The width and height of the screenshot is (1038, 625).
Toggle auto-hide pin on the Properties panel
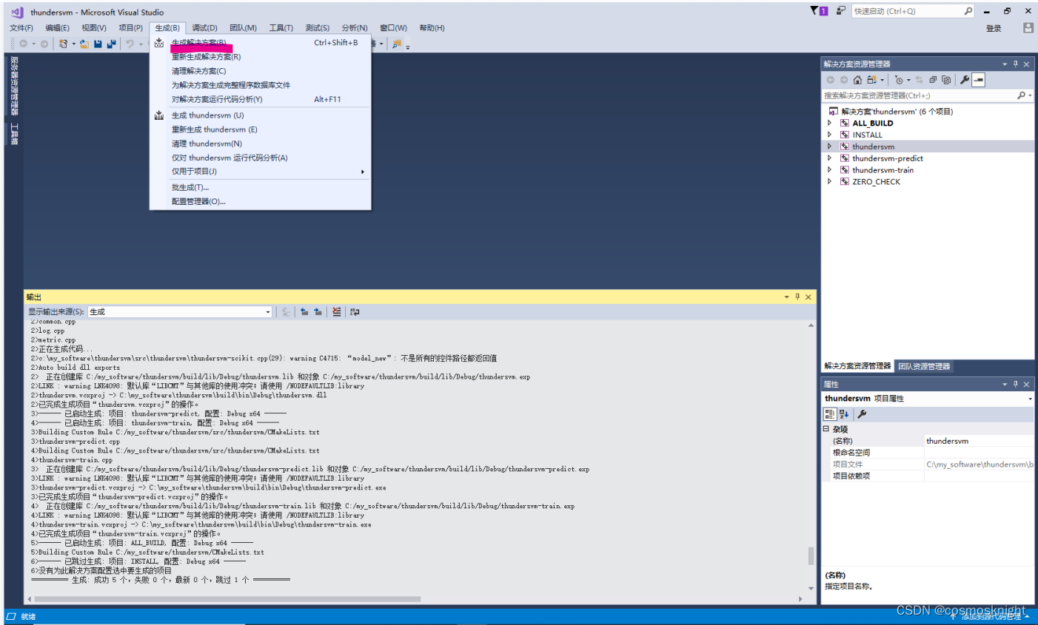(x=1015, y=384)
